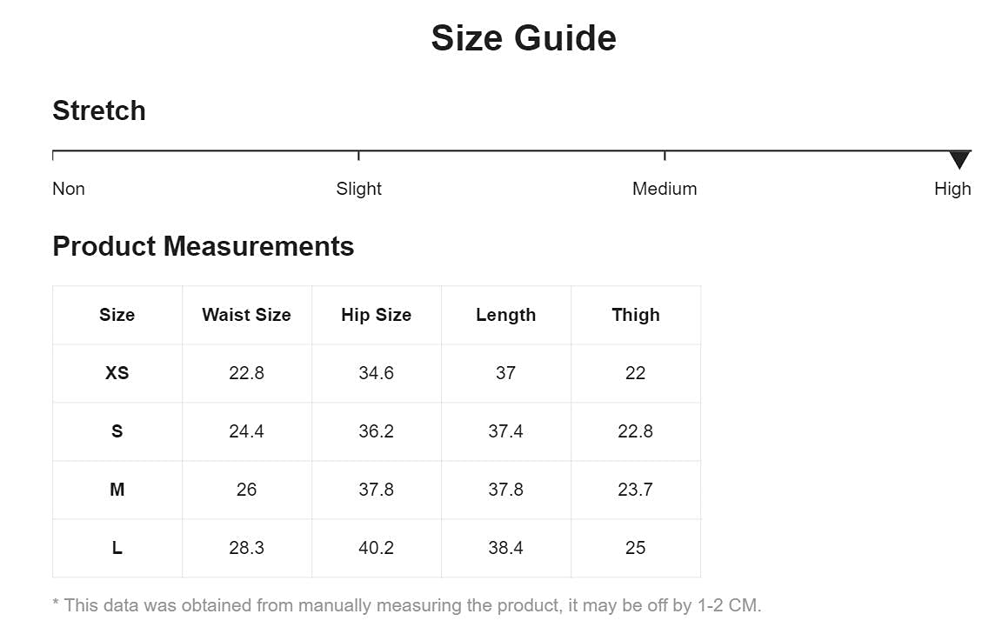Click the Medium stretch label
Image resolution: width=982 pixels, height=634 pixels.
point(665,189)
